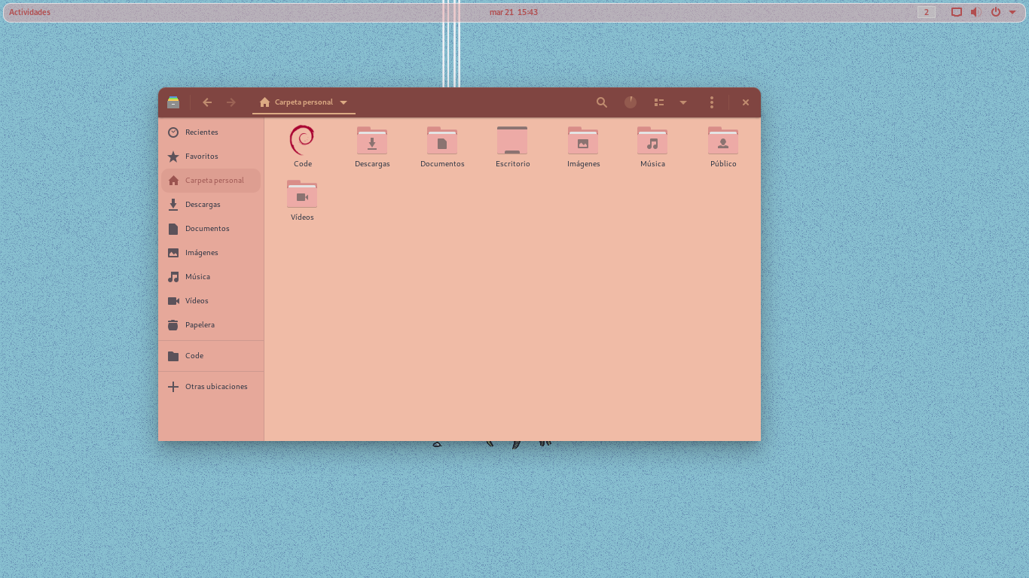Select the Documentos folder in the file grid

442,147
